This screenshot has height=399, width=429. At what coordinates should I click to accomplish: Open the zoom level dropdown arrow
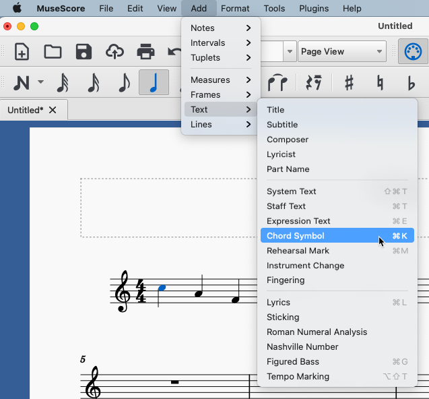click(290, 51)
